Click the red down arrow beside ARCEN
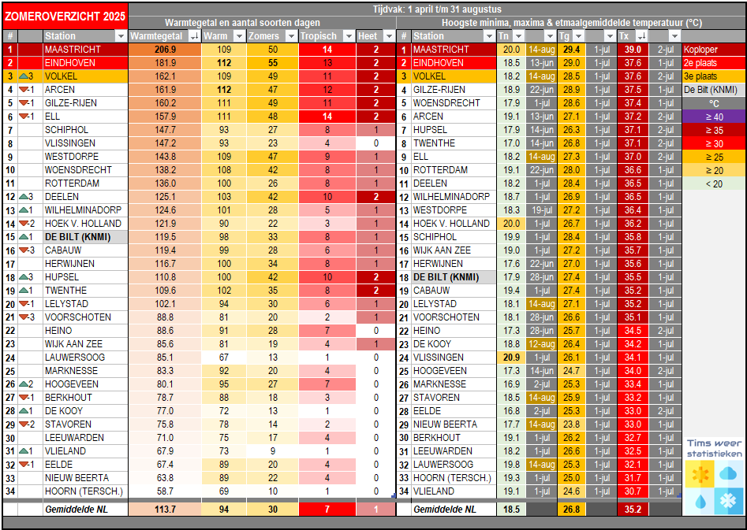Viewport: 747px width, 530px height. 24,90
